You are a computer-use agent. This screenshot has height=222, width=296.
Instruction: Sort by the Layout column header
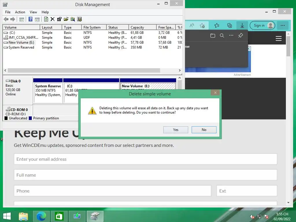51,27
